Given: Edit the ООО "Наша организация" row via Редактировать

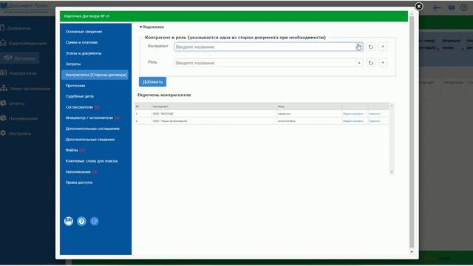Looking at the screenshot, I should pos(353,121).
